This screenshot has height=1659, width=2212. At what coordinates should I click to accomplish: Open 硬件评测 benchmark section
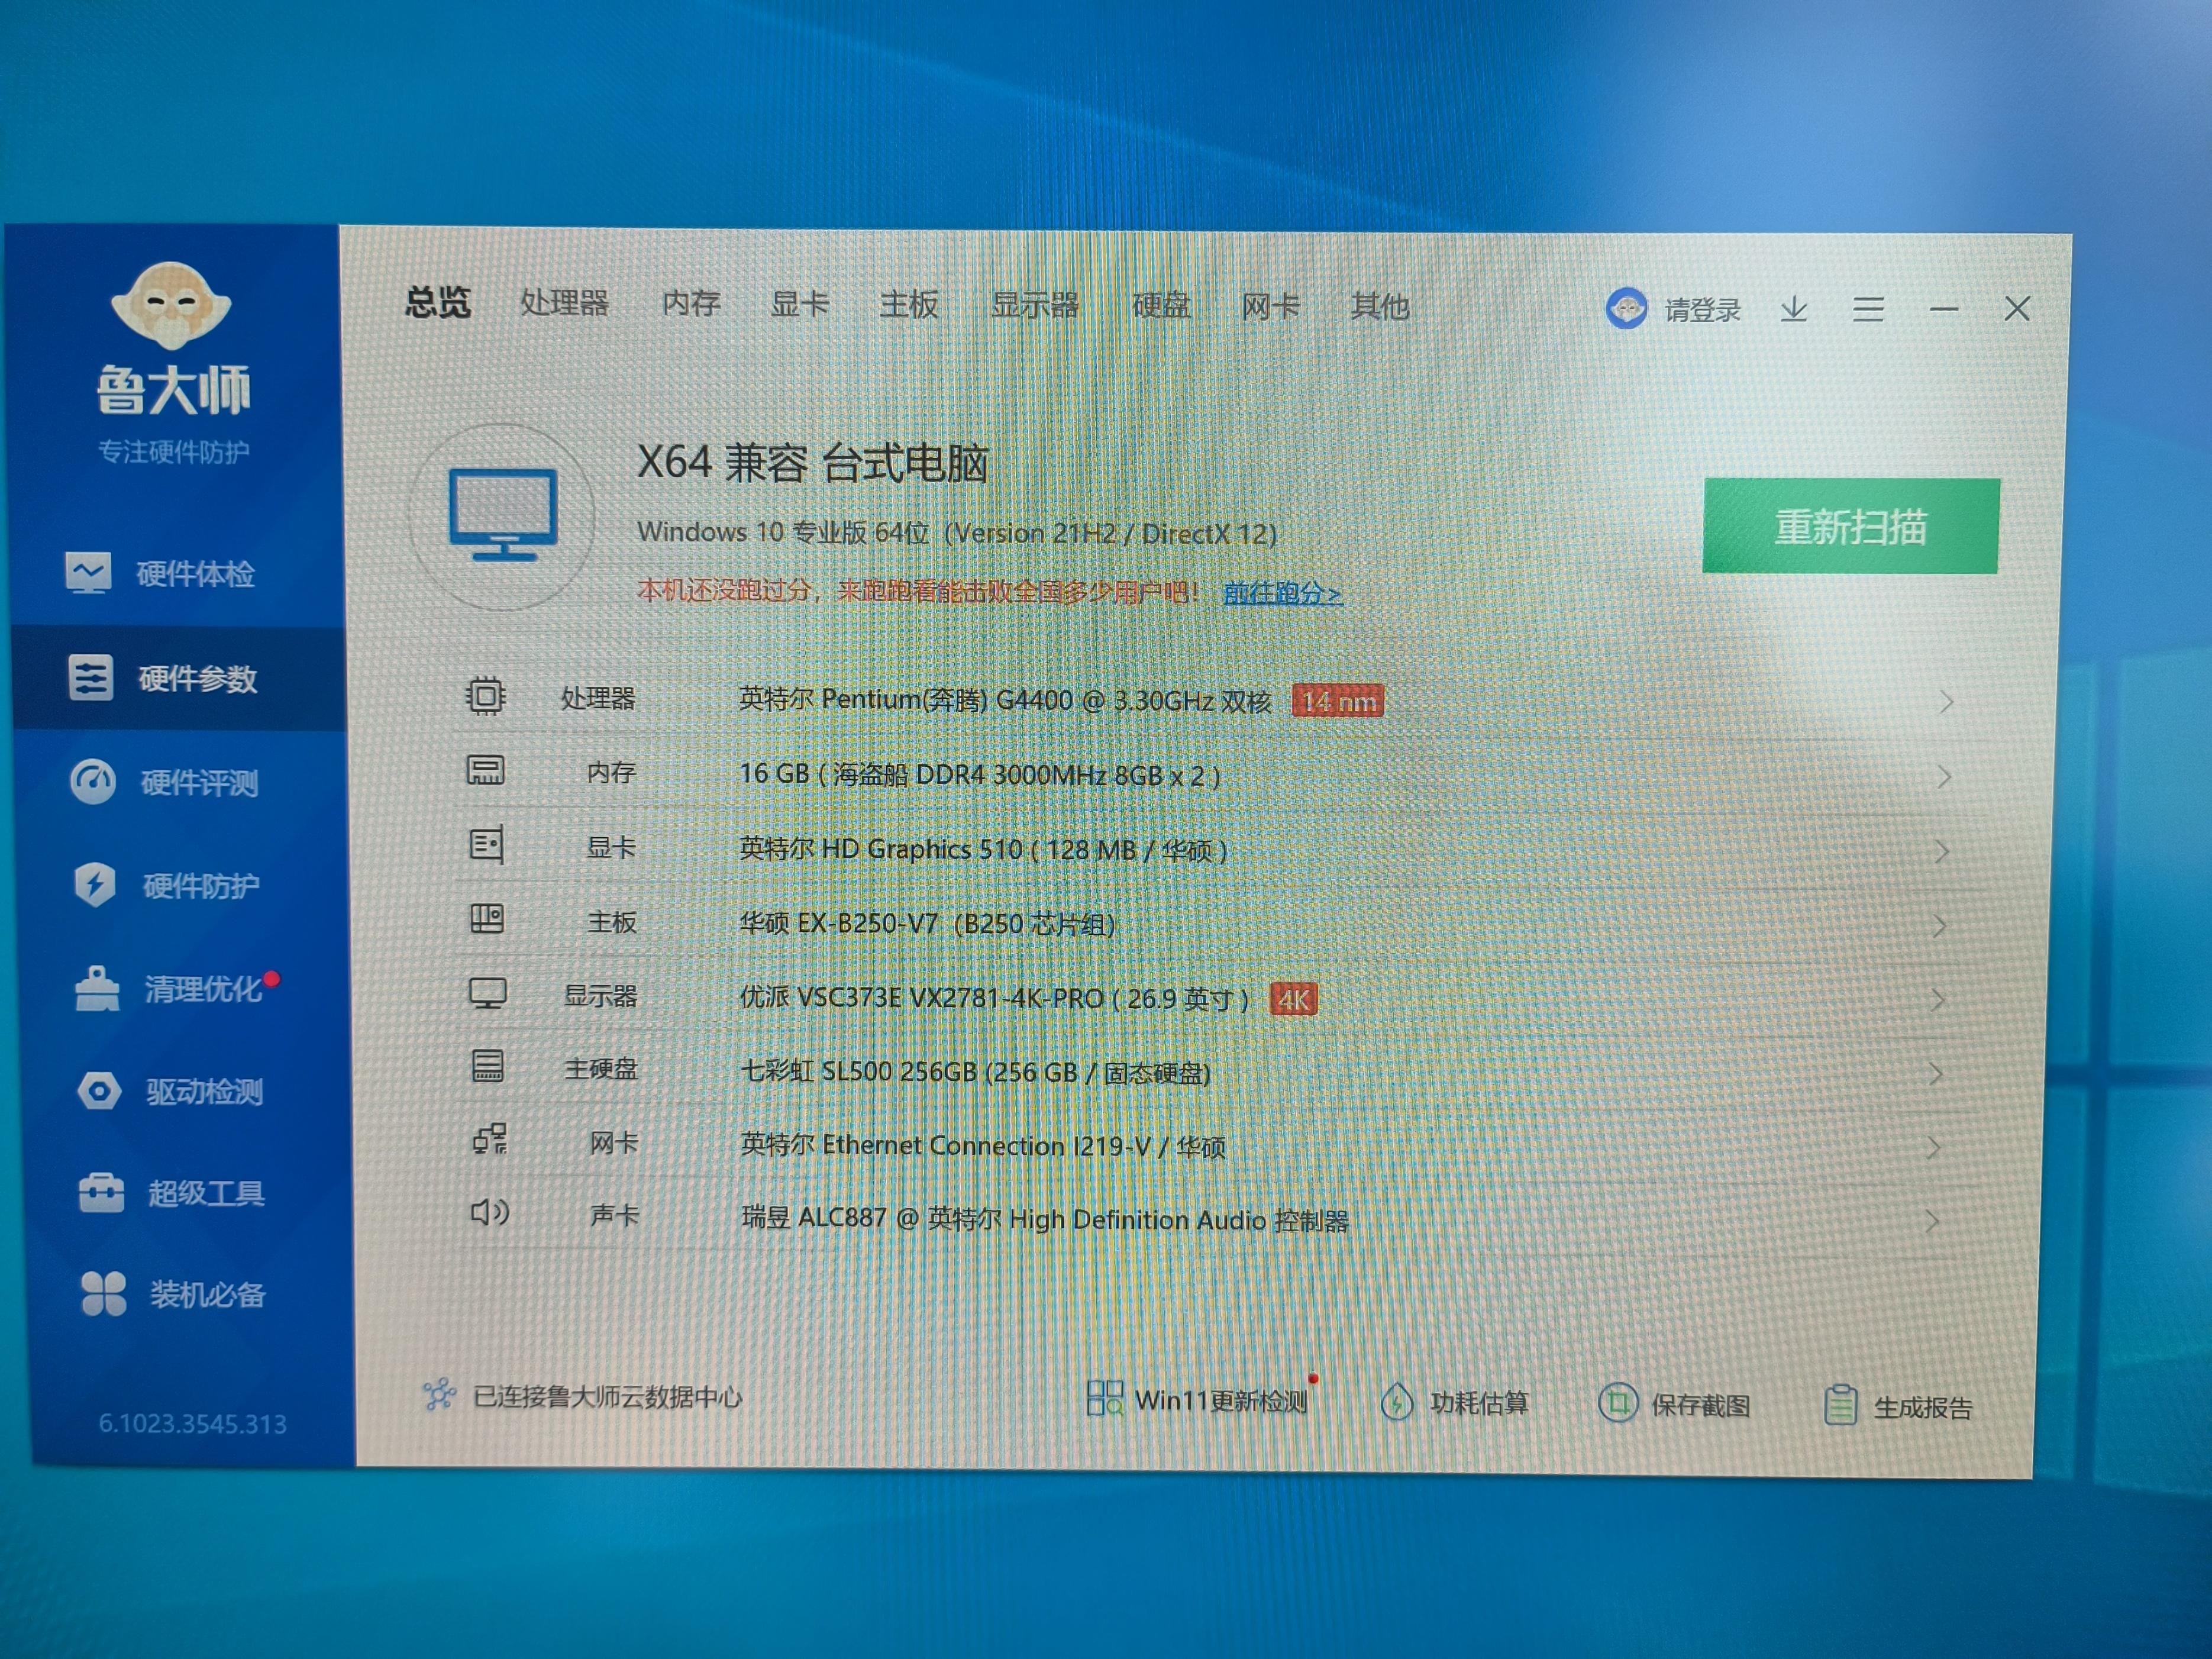tap(165, 782)
